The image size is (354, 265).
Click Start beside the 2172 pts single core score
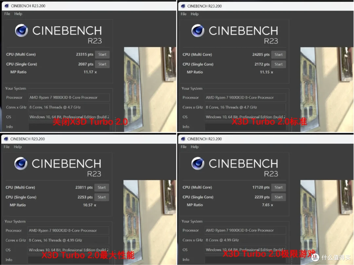279,64
